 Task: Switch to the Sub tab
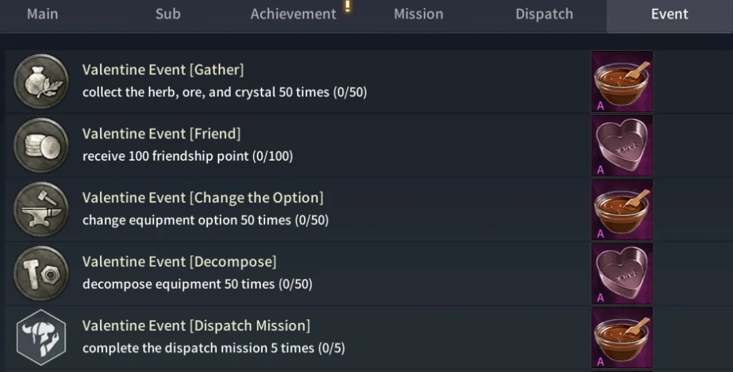[168, 14]
